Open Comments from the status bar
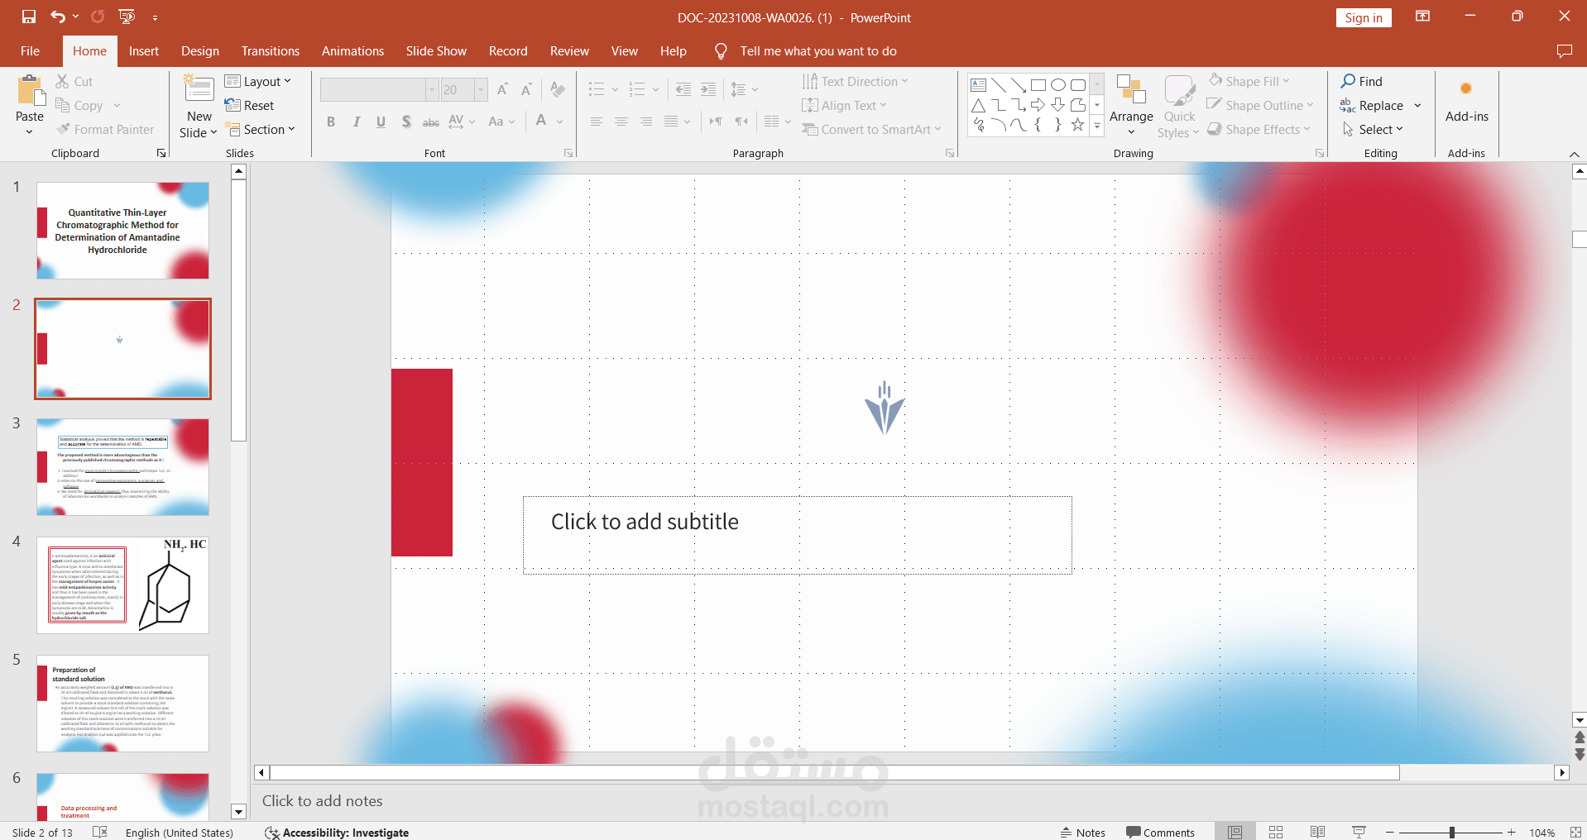The width and height of the screenshot is (1587, 840). pyautogui.click(x=1160, y=832)
